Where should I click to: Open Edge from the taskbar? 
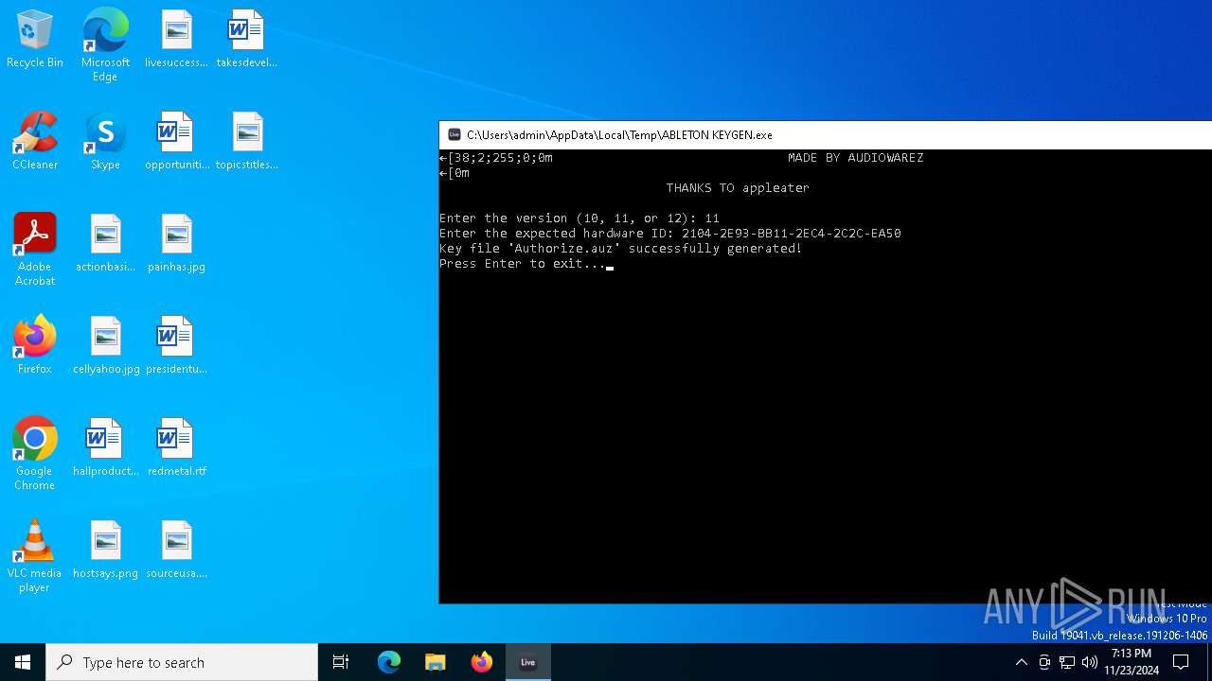(389, 662)
